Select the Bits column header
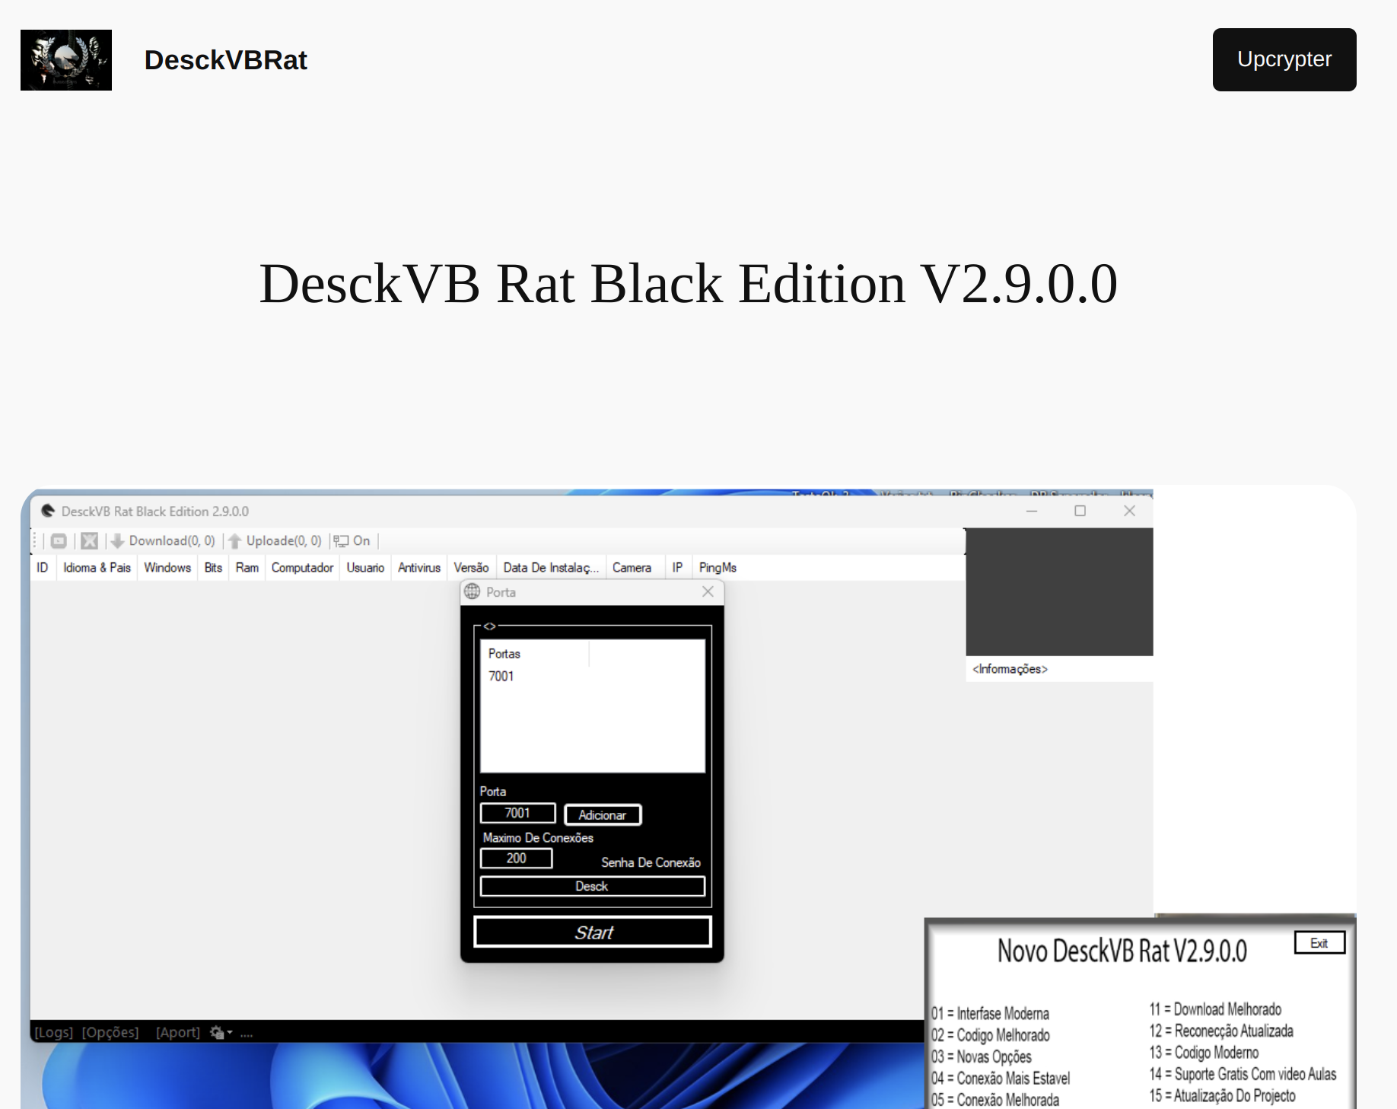1397x1109 pixels. pyautogui.click(x=213, y=568)
